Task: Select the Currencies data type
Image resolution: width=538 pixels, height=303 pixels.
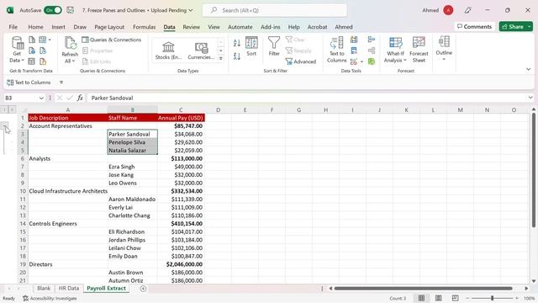Action: (201, 50)
